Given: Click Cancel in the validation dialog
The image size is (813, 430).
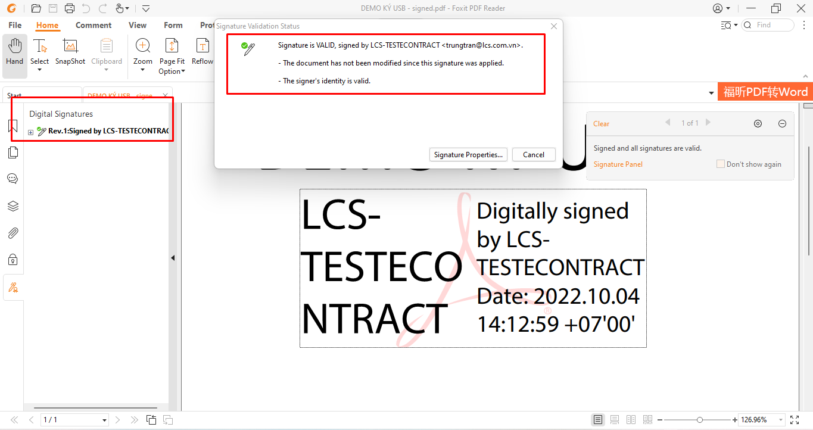Looking at the screenshot, I should 534,154.
